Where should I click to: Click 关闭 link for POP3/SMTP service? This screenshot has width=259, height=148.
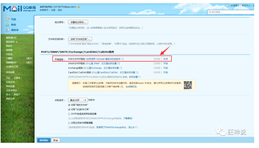point(165,59)
